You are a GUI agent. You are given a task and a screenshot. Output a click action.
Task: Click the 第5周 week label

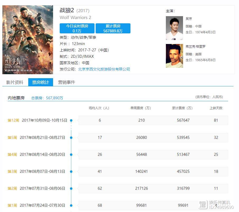tap(12, 138)
